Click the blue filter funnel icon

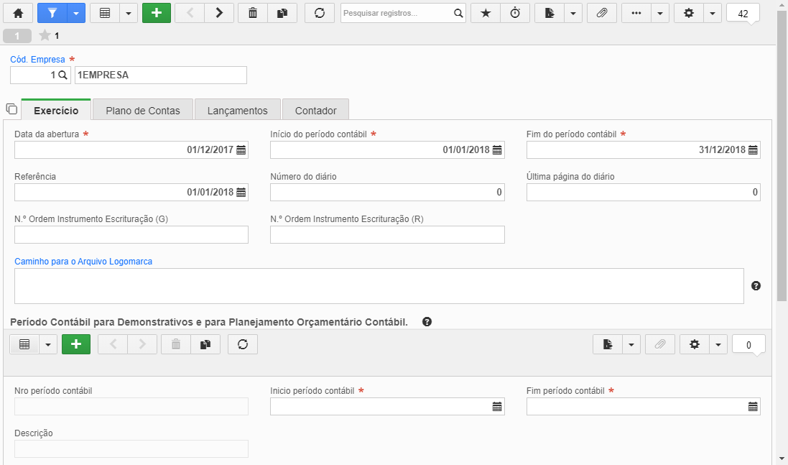(x=52, y=13)
